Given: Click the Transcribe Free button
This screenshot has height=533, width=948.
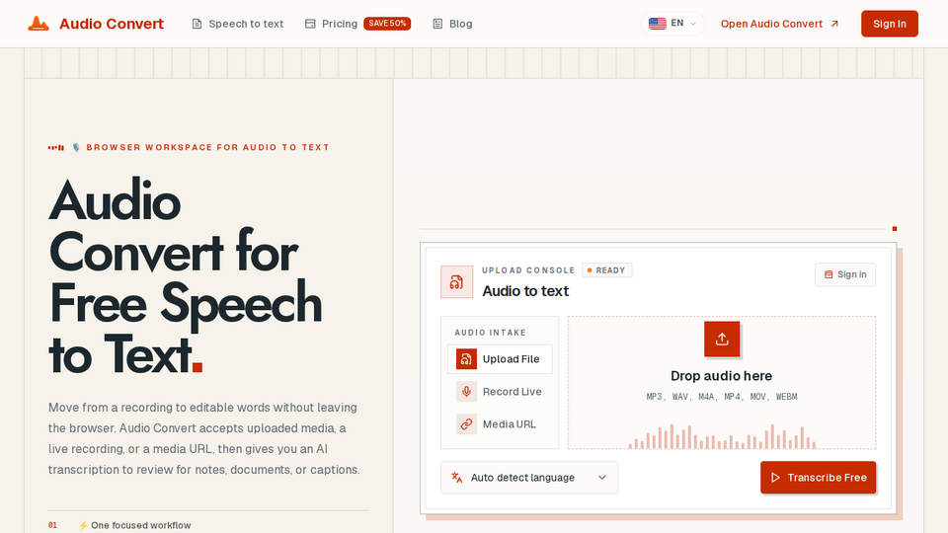Looking at the screenshot, I should point(818,478).
